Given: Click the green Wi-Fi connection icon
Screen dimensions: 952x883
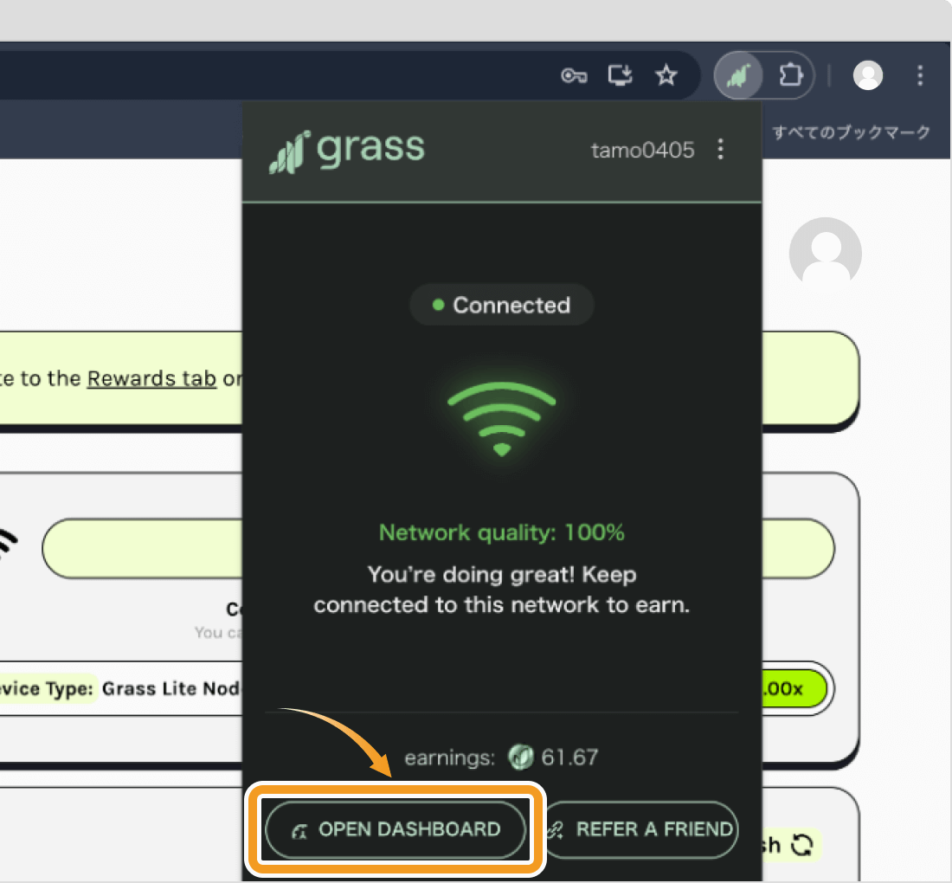Looking at the screenshot, I should (x=501, y=419).
